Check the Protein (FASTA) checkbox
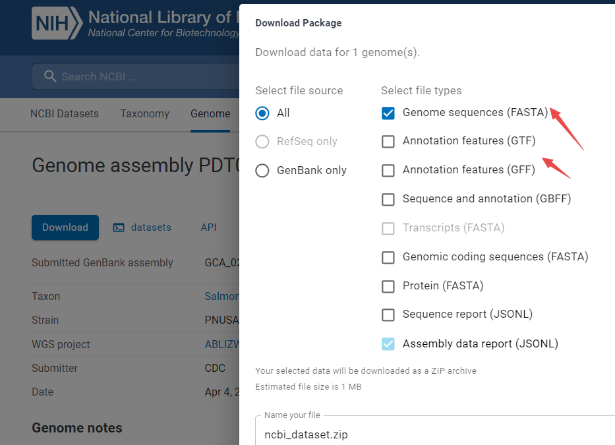This screenshot has width=615, height=445. (388, 286)
